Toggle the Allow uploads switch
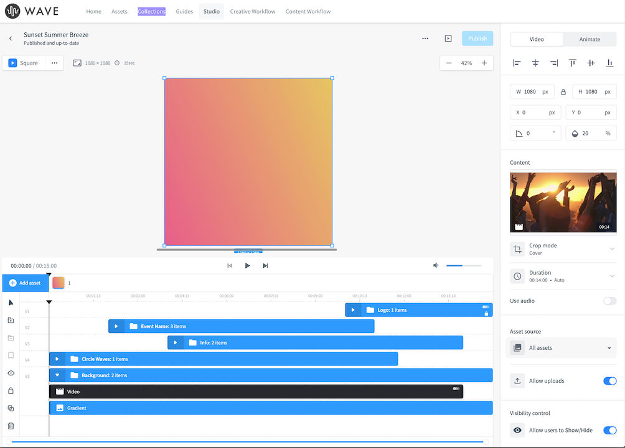 click(x=609, y=381)
